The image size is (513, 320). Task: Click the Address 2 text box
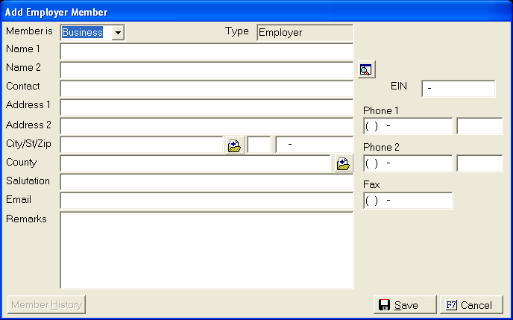[x=207, y=126]
